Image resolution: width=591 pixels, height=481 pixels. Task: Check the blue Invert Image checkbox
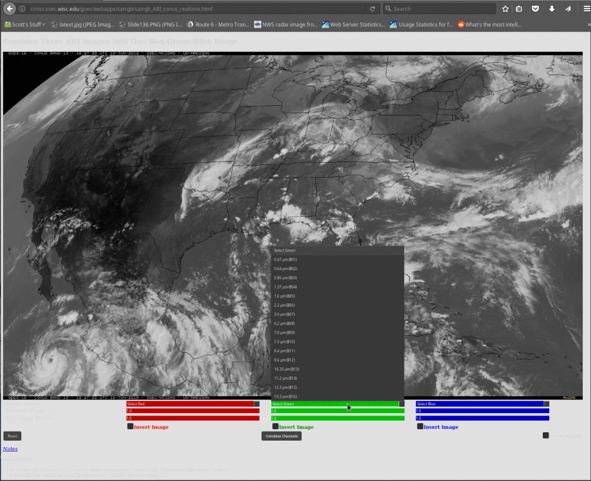point(420,426)
